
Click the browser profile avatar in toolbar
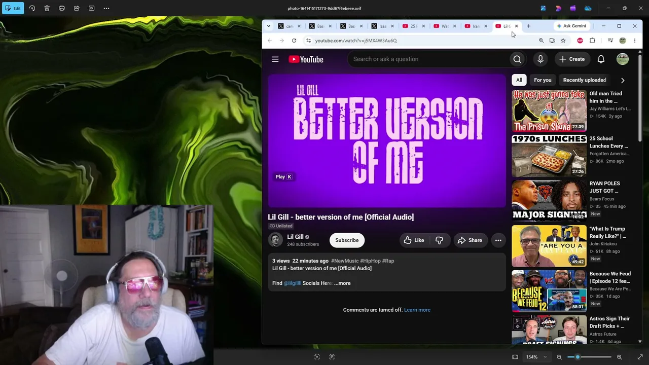pyautogui.click(x=623, y=41)
